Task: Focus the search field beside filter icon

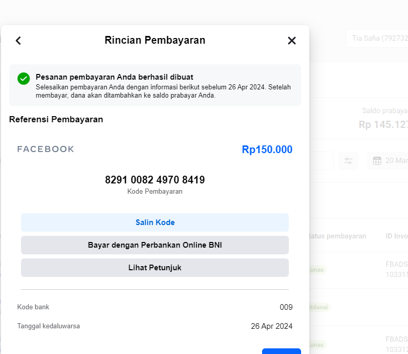Action: pyautogui.click(x=322, y=161)
